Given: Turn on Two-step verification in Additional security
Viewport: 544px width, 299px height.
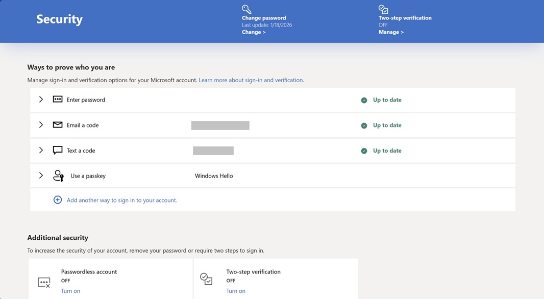Looking at the screenshot, I should pyautogui.click(x=236, y=291).
